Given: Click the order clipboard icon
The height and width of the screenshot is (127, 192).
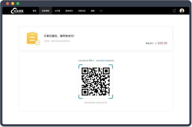Looking at the screenshot, I should coord(33,38).
